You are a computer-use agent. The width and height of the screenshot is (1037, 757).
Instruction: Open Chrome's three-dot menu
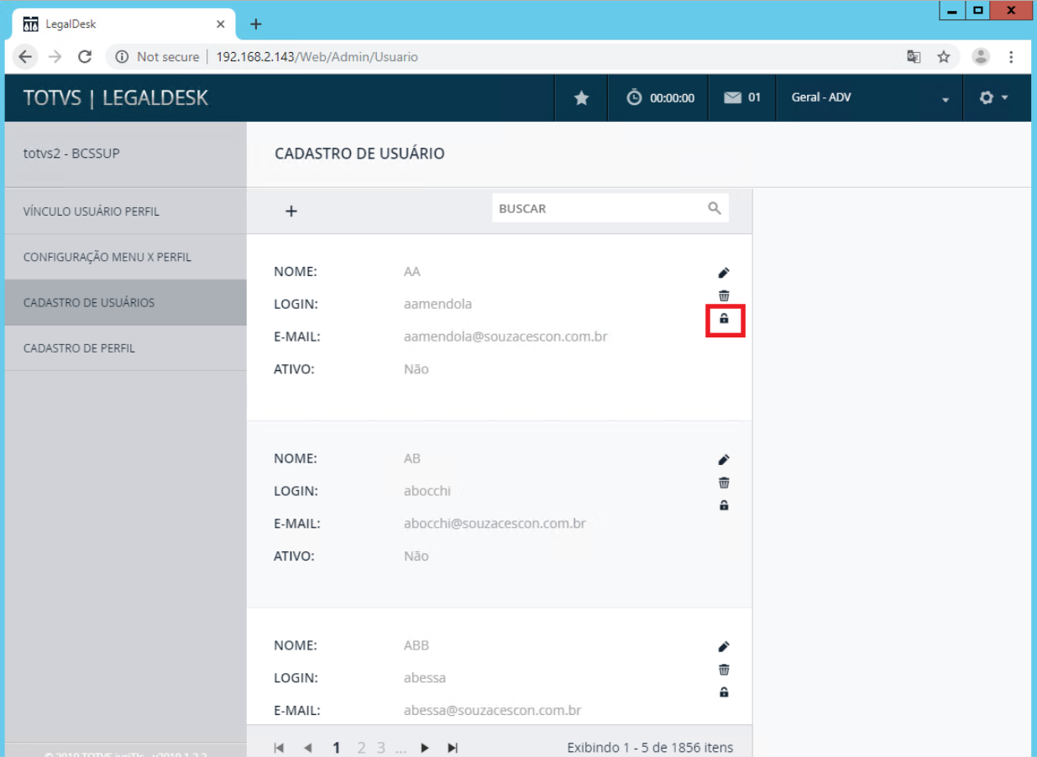[1012, 57]
